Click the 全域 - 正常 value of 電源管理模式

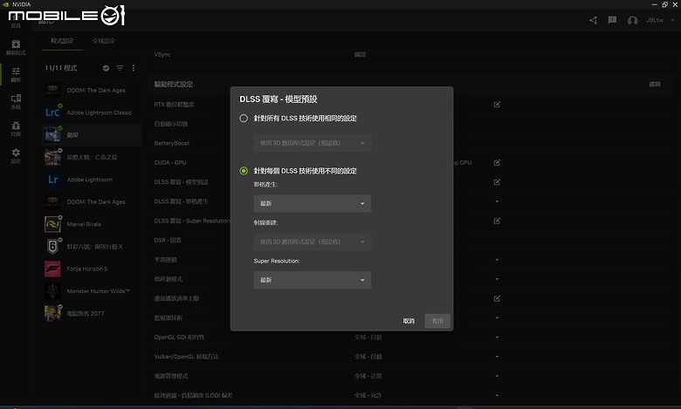click(368, 376)
